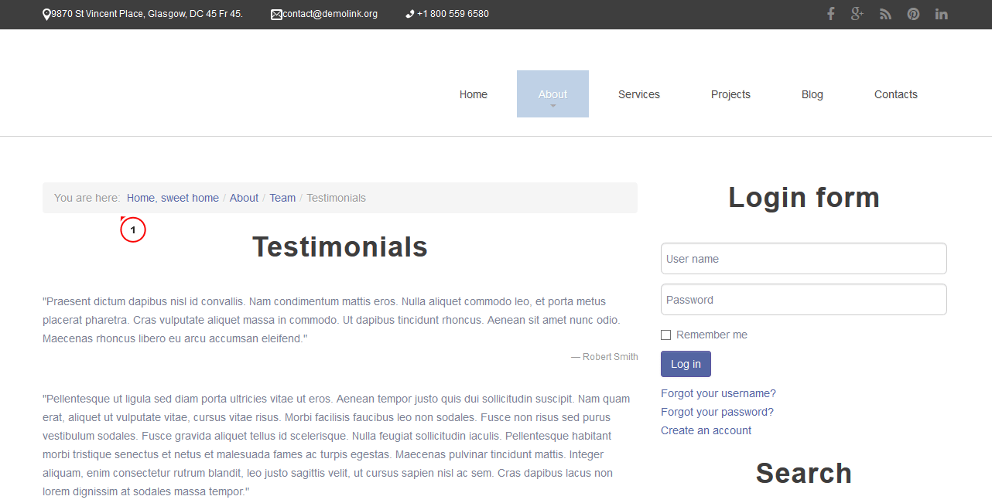Toggle Remember me before logging in
This screenshot has width=992, height=503.
665,334
